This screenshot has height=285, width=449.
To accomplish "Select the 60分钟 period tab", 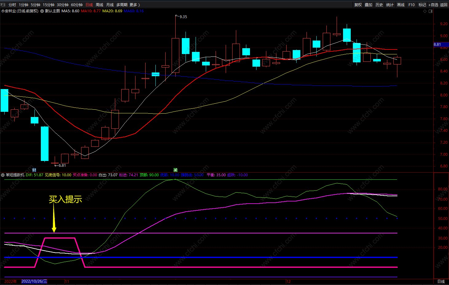I will [x=77, y=5].
